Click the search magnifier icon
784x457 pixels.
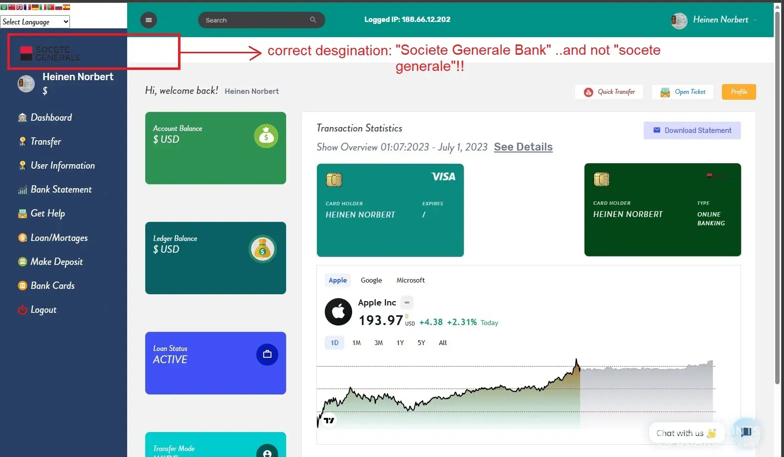[x=313, y=20]
